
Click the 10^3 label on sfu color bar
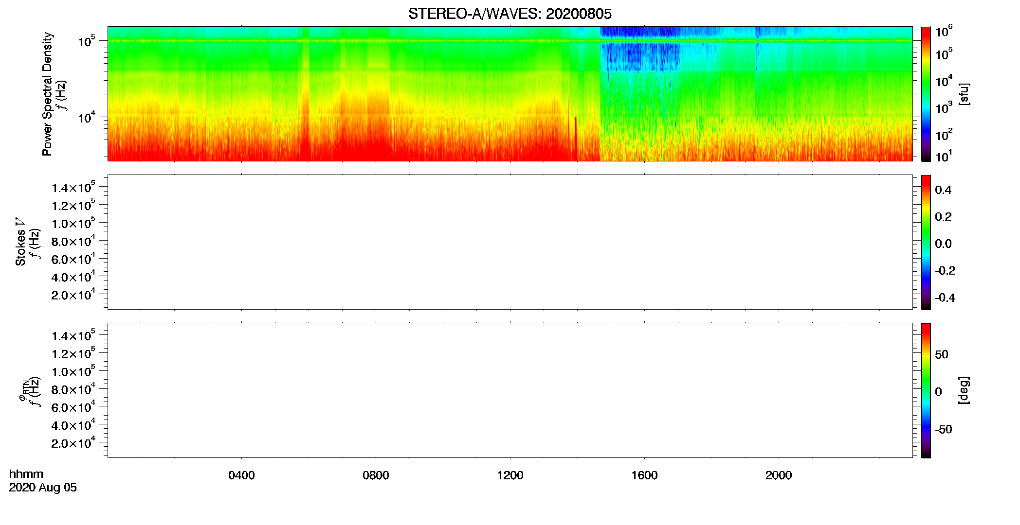point(944,107)
